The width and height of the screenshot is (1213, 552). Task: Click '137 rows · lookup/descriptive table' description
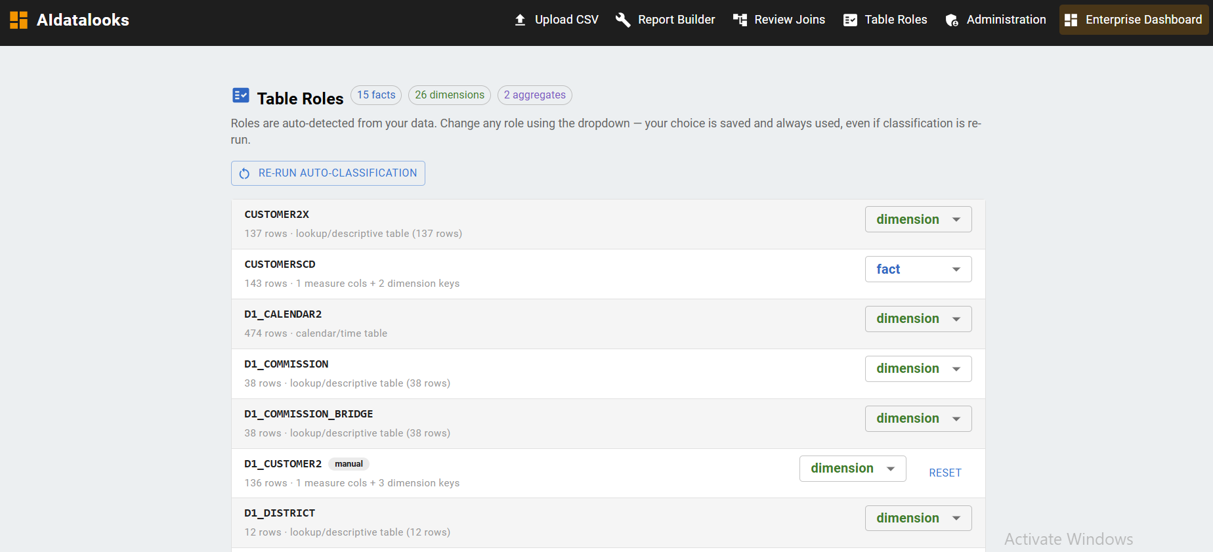click(x=353, y=234)
